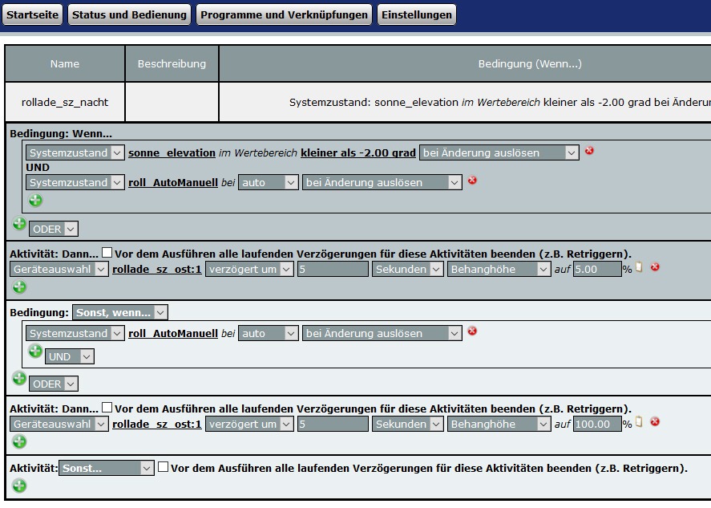The image size is (711, 508).
Task: Open Systemzustand dropdown for sonne_elevation condition
Action: (x=75, y=153)
